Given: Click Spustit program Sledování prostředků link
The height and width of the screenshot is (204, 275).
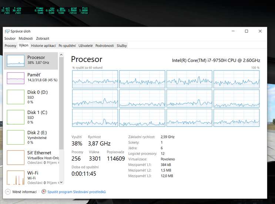Looking at the screenshot, I should (x=77, y=192).
